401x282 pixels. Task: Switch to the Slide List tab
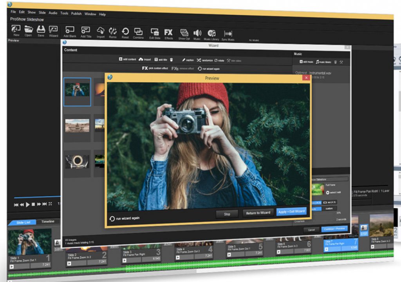click(23, 222)
